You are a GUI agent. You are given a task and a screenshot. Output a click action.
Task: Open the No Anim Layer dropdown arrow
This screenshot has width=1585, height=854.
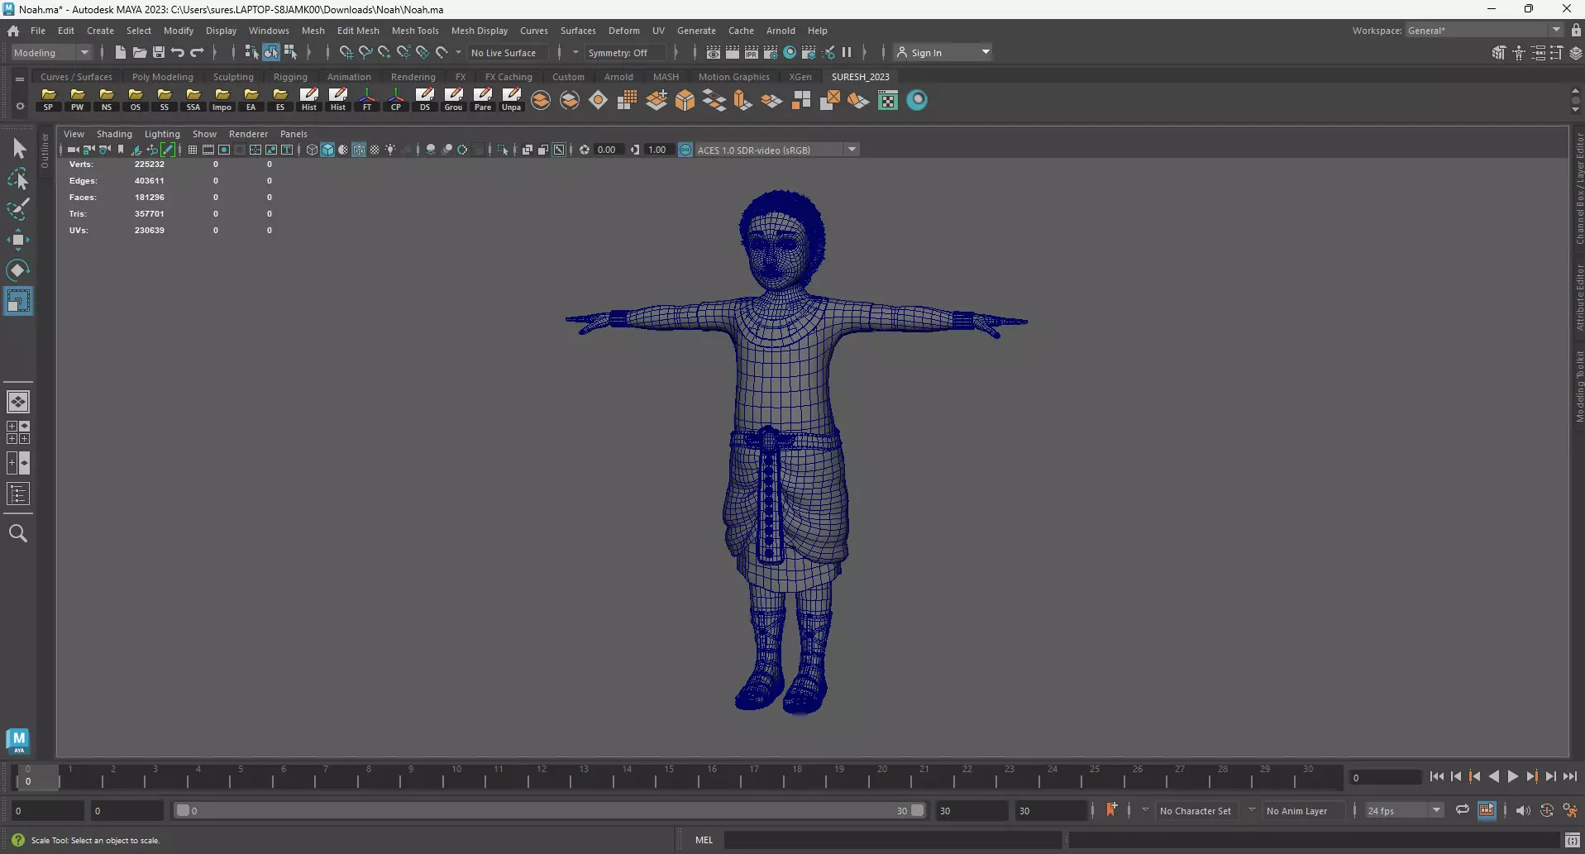click(1252, 810)
